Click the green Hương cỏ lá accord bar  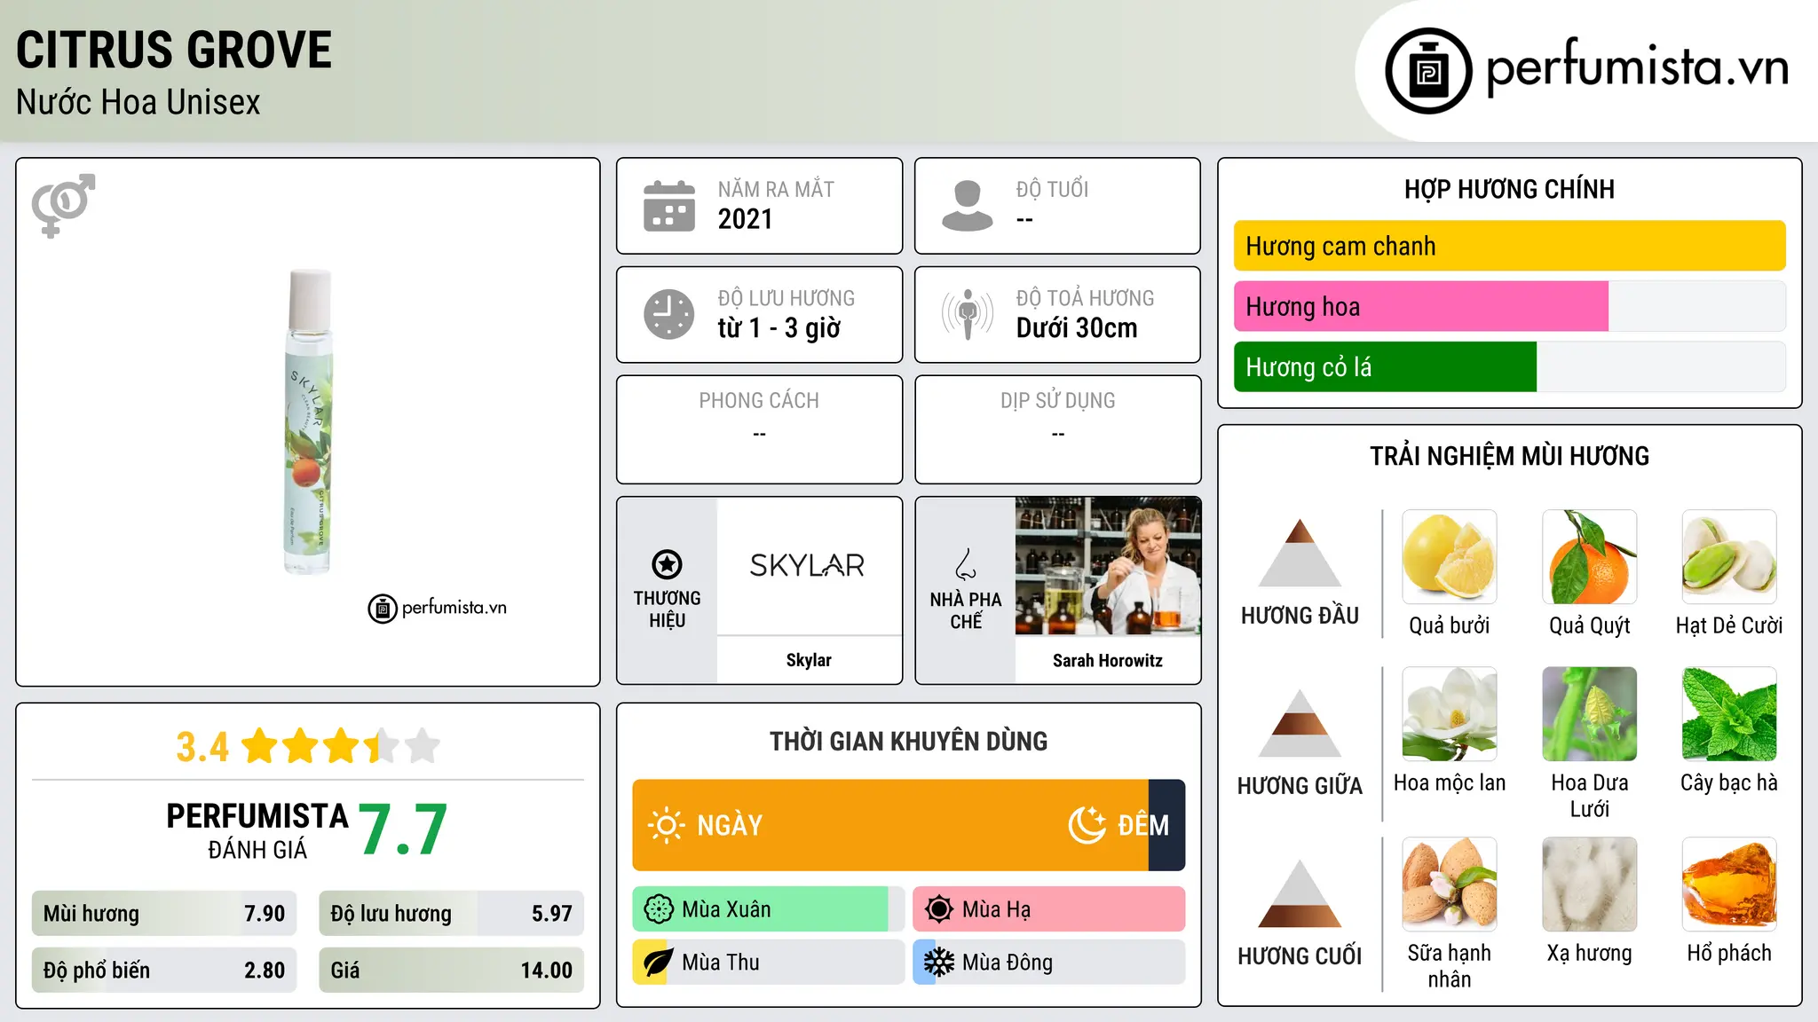tap(1385, 366)
